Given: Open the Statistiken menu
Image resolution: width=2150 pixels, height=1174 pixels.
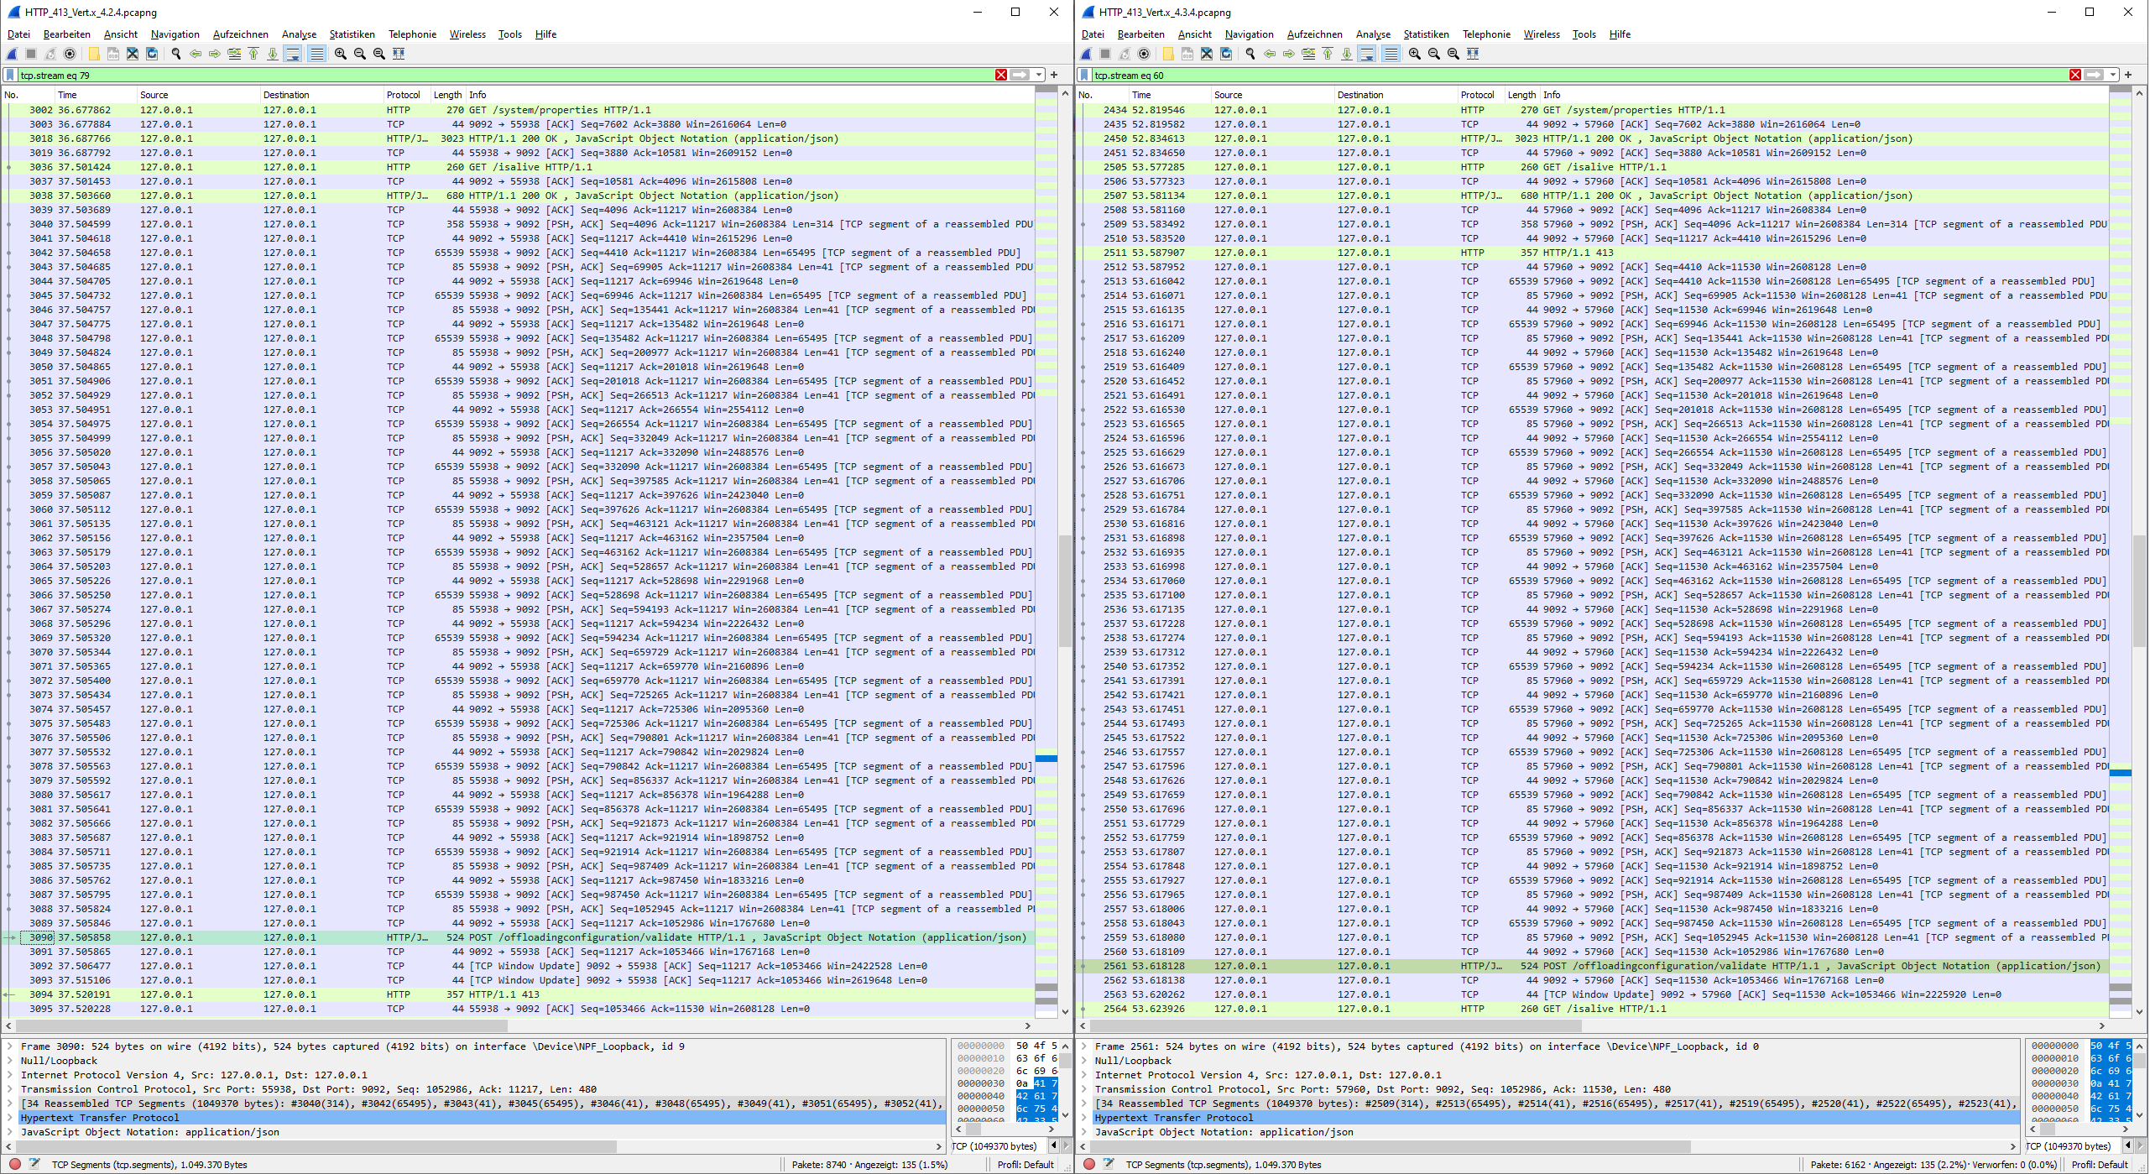Looking at the screenshot, I should (352, 34).
